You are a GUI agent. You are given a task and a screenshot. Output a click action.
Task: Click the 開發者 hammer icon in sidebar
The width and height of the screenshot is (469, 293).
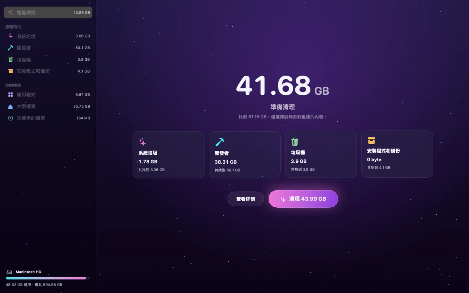click(10, 48)
